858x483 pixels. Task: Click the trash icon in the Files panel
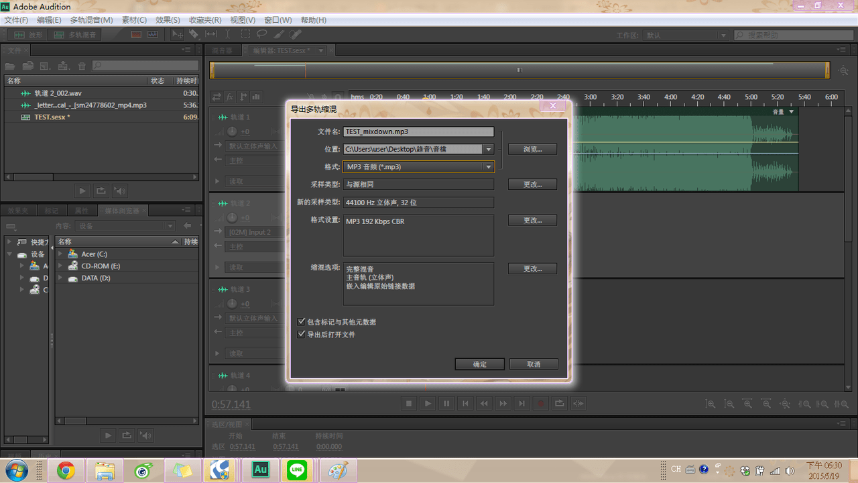[82, 66]
